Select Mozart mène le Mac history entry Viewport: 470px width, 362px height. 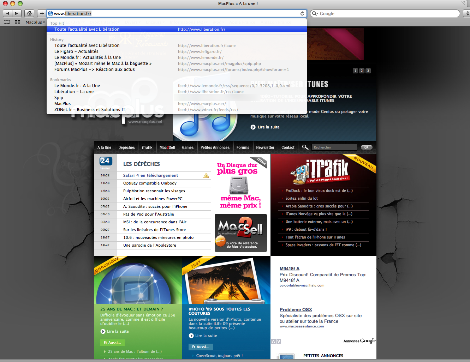pos(177,64)
